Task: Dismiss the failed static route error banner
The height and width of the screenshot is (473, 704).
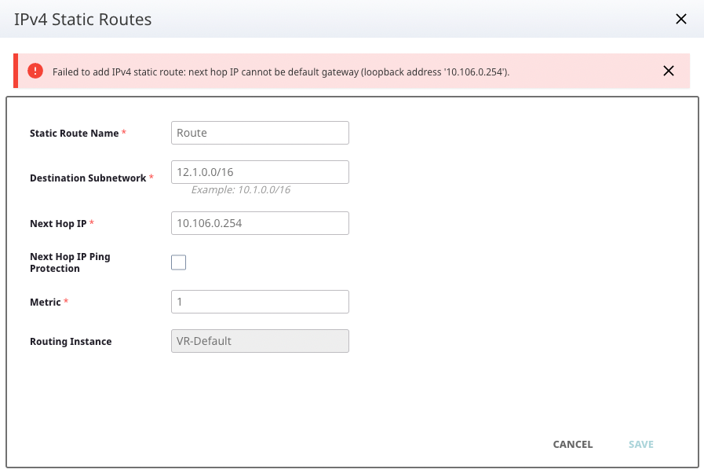Action: 668,71
